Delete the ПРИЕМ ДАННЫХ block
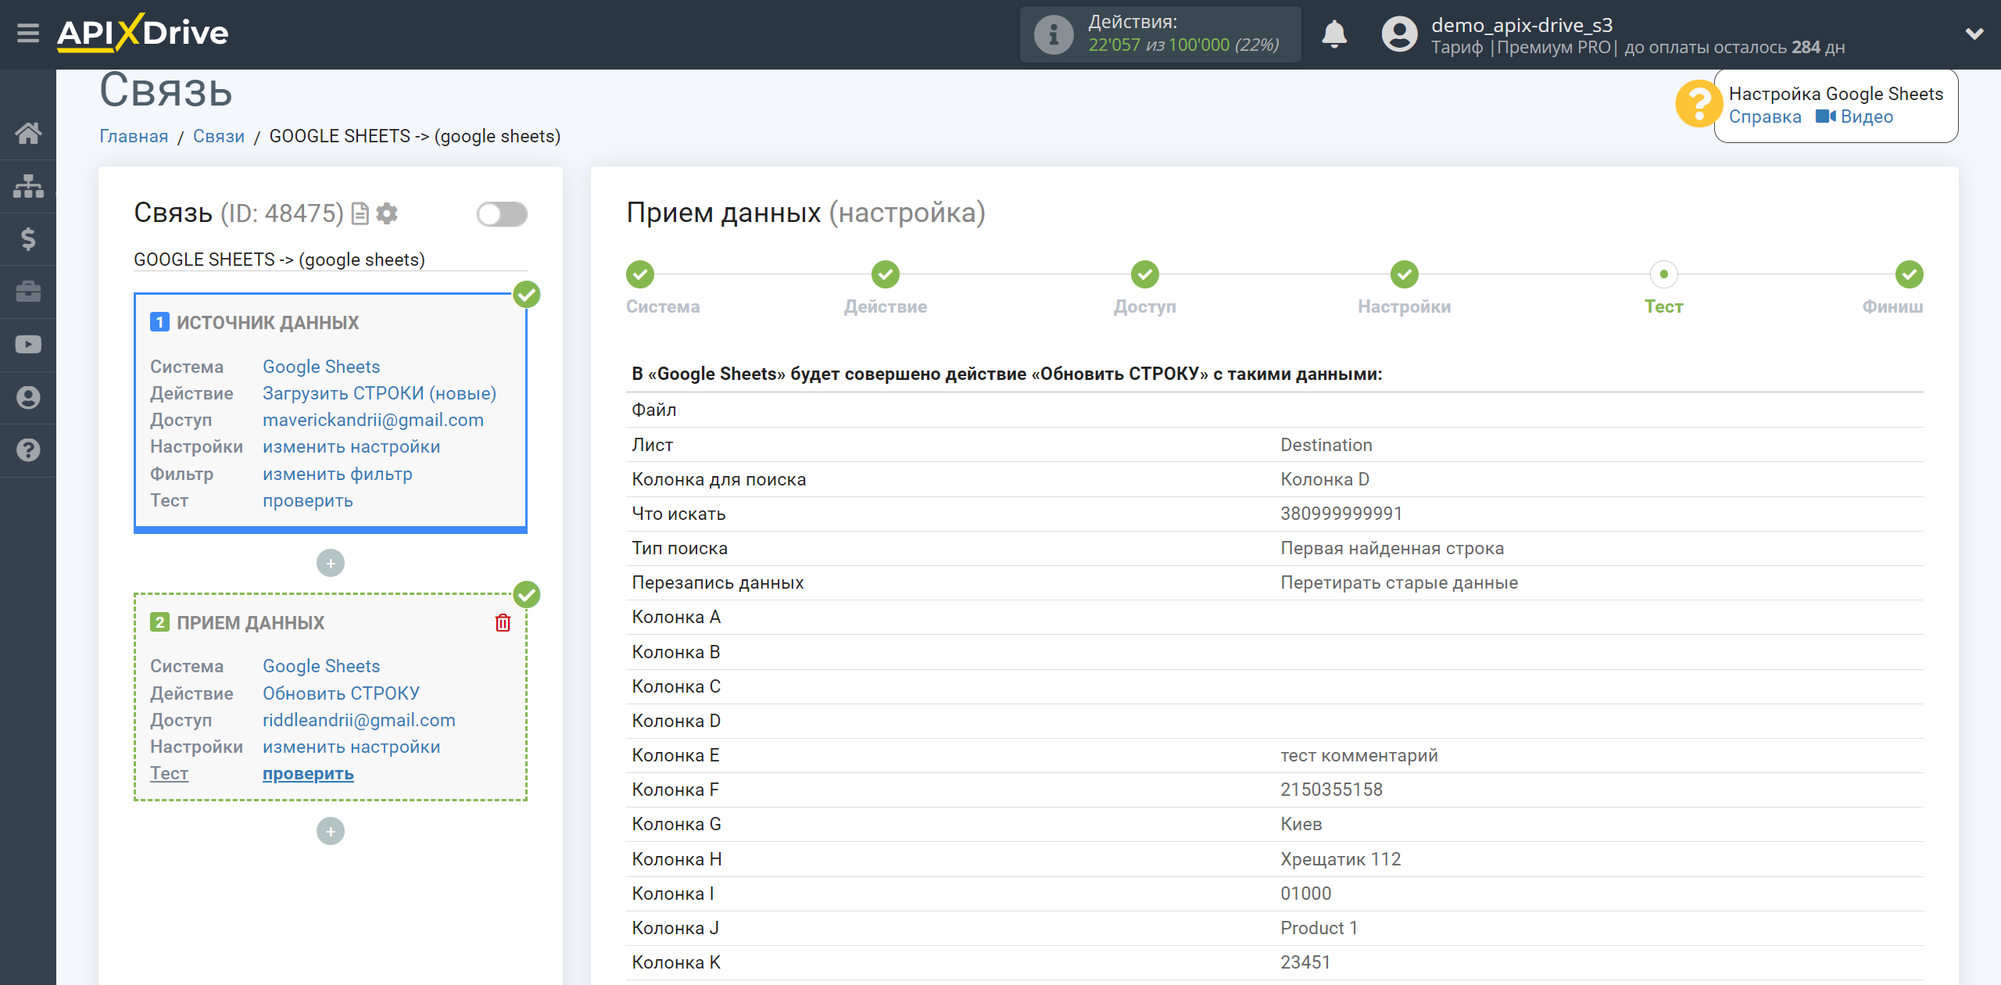 (503, 622)
